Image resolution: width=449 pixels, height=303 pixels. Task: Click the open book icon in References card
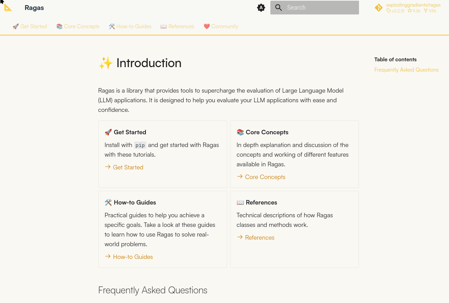(240, 202)
